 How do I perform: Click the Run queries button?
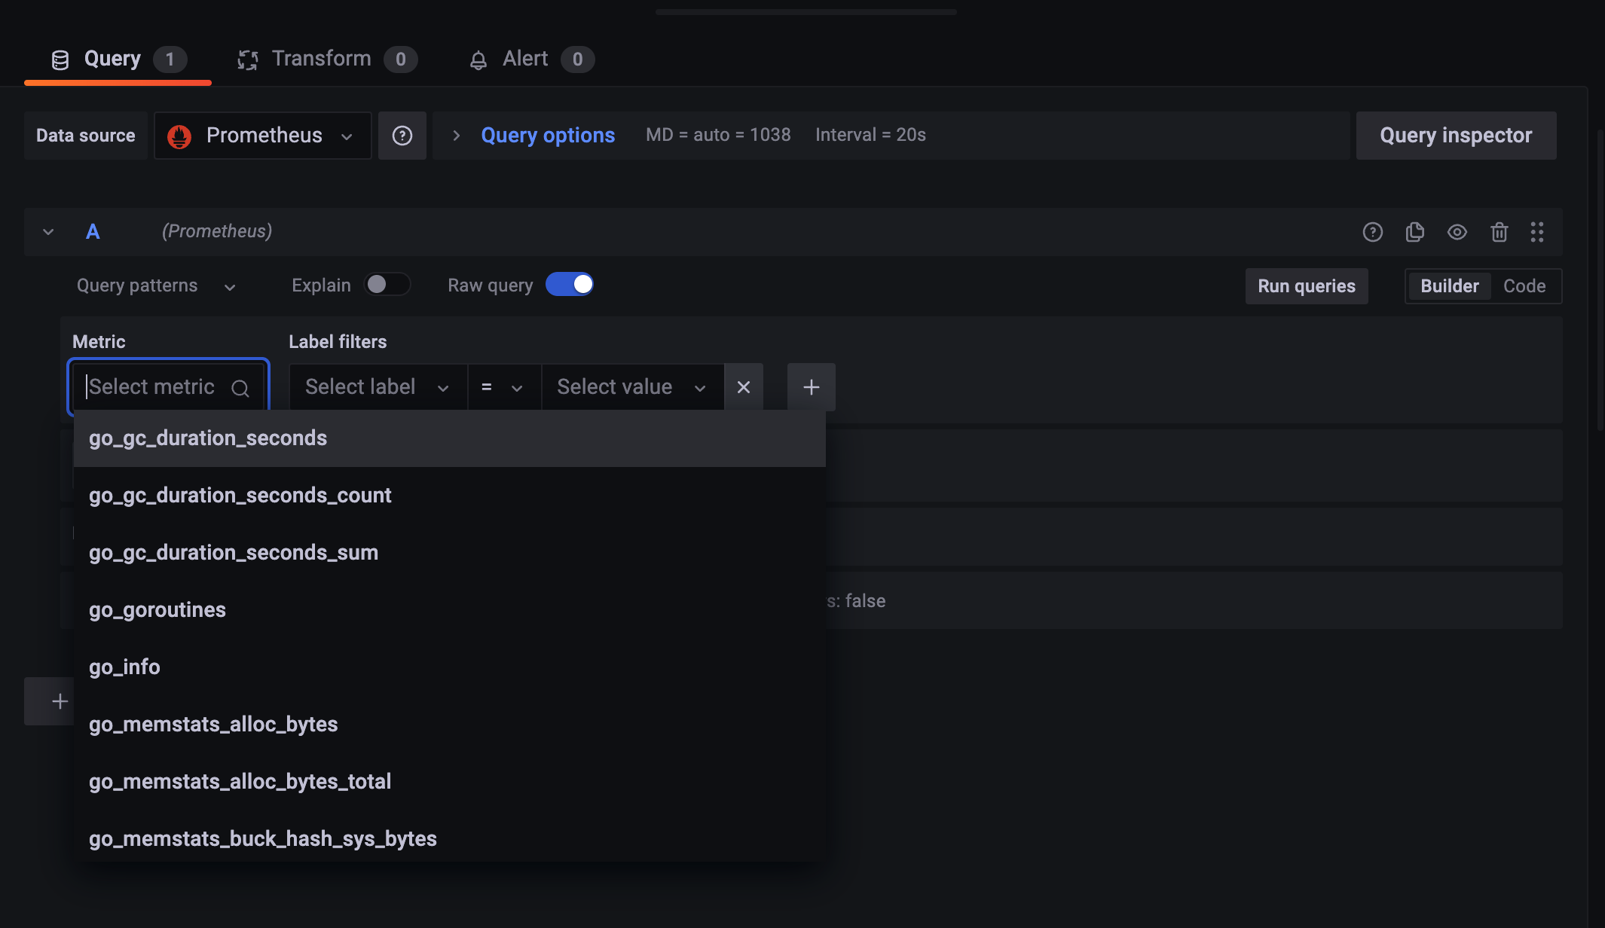click(1306, 286)
